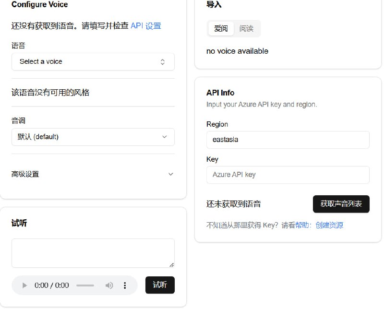Mute the audio player volume
This screenshot has width=384, height=309.
click(109, 285)
